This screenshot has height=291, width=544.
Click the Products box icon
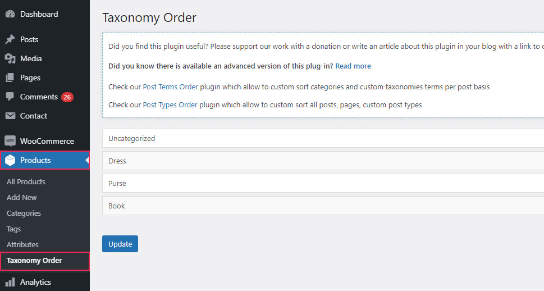tap(10, 160)
